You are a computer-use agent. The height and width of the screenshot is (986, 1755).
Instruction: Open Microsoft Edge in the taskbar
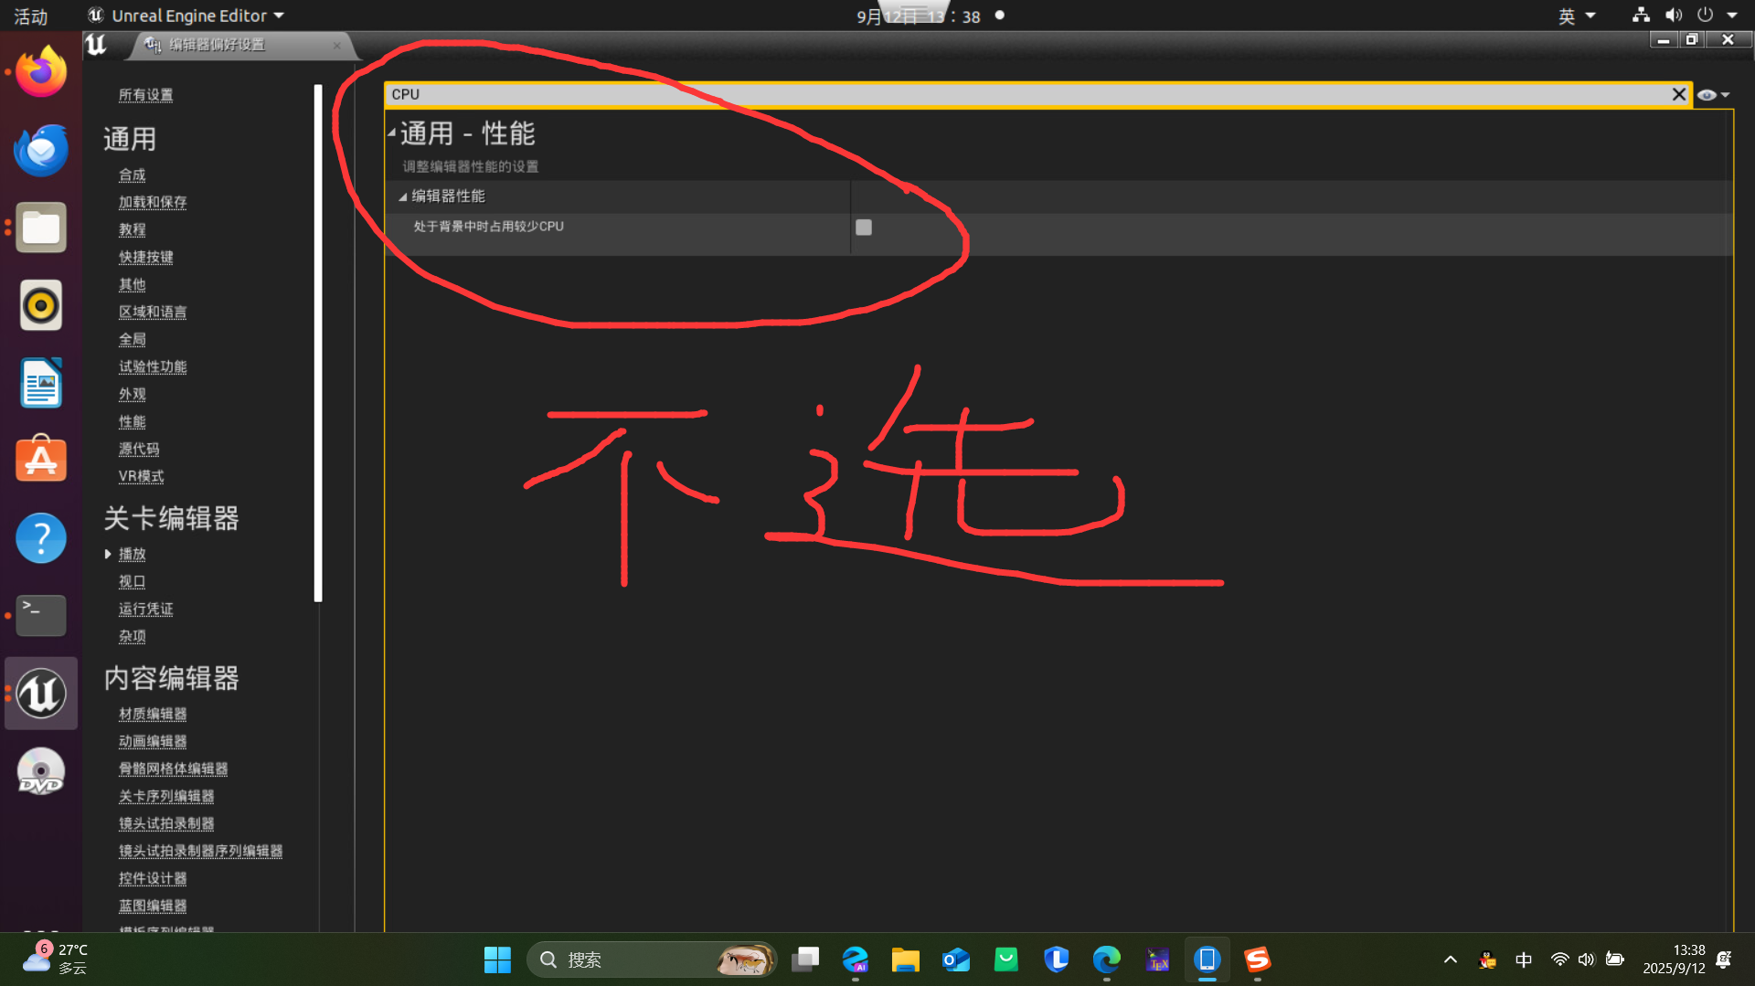click(1107, 959)
